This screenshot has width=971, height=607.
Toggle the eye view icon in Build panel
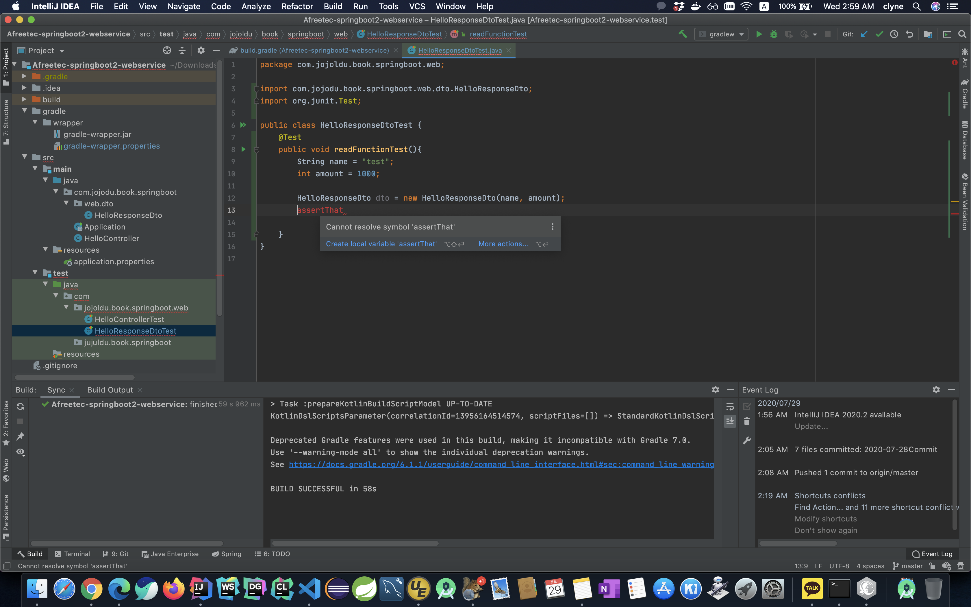(x=20, y=451)
